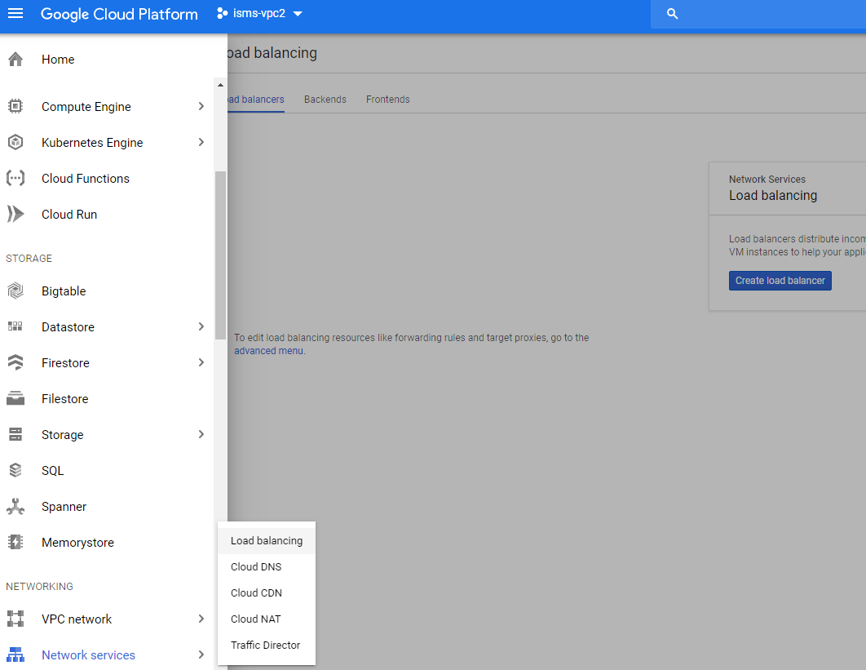The image size is (866, 670).
Task: Open Filestore in the sidebar
Action: pos(65,398)
